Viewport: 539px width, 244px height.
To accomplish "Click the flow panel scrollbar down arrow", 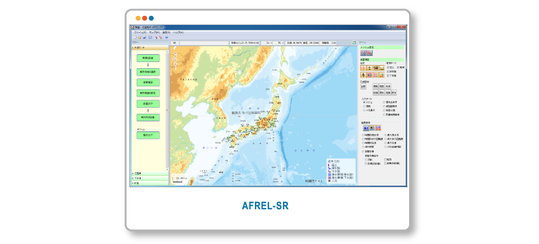I will click(168, 169).
